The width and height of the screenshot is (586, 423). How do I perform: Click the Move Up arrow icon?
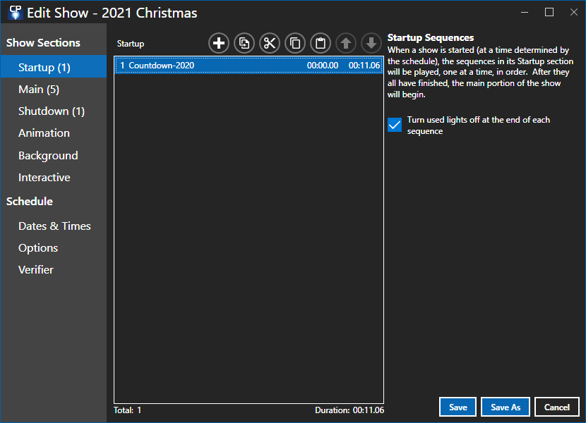coord(346,43)
